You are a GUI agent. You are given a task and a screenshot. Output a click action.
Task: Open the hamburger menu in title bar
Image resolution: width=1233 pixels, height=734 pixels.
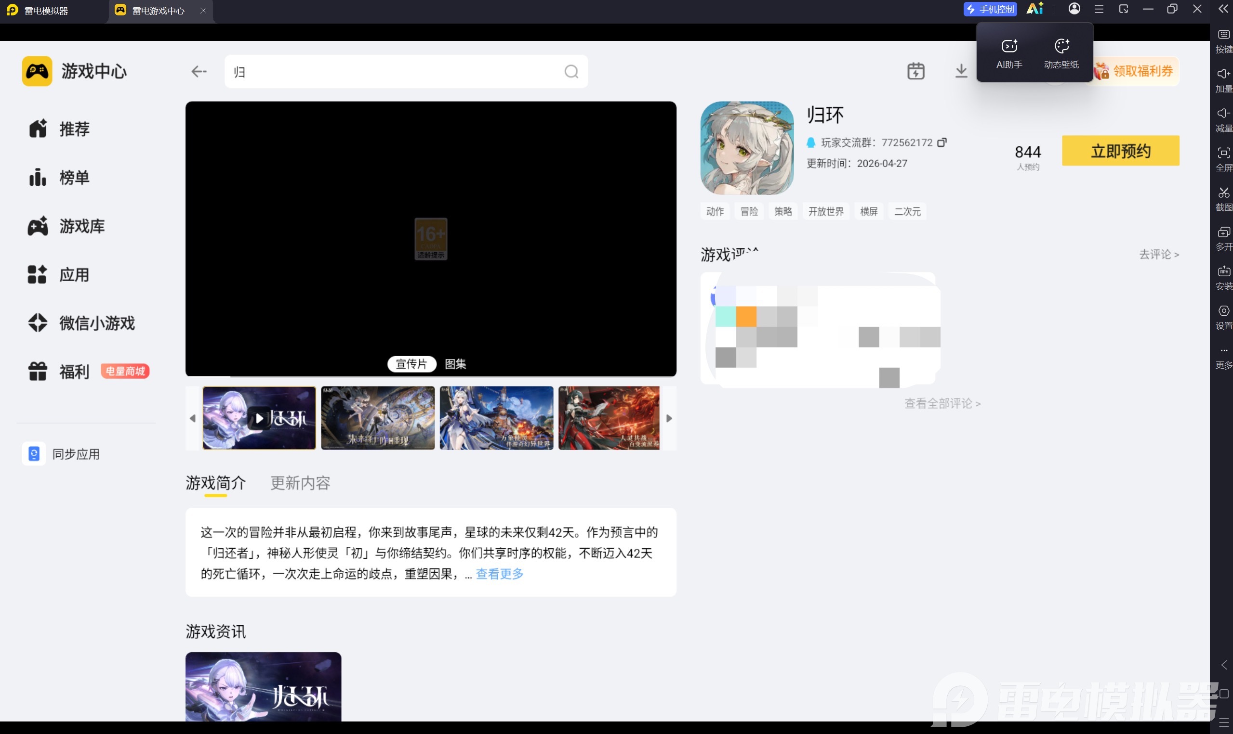(1099, 9)
